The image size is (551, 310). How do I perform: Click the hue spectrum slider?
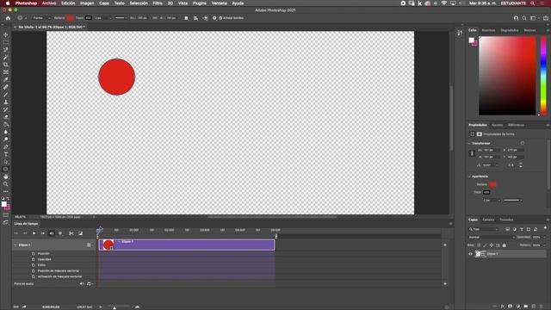543,76
